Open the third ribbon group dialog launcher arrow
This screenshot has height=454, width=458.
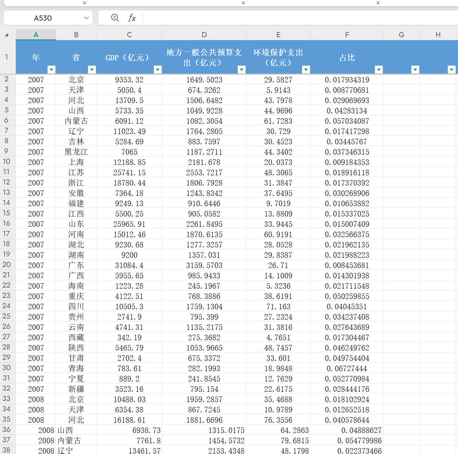pyautogui.click(x=378, y=2)
